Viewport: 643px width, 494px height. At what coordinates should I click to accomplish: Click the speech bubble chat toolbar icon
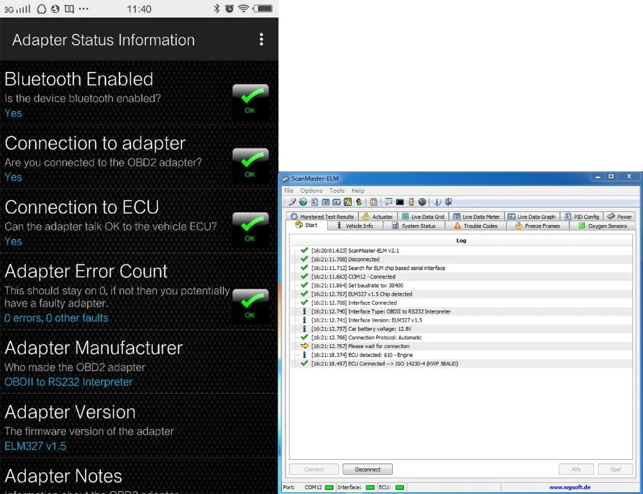388,202
